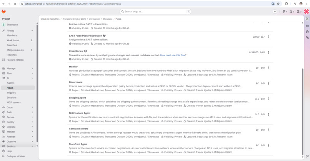Open Transcend October 2026 breadcrumb

(x=74, y=19)
